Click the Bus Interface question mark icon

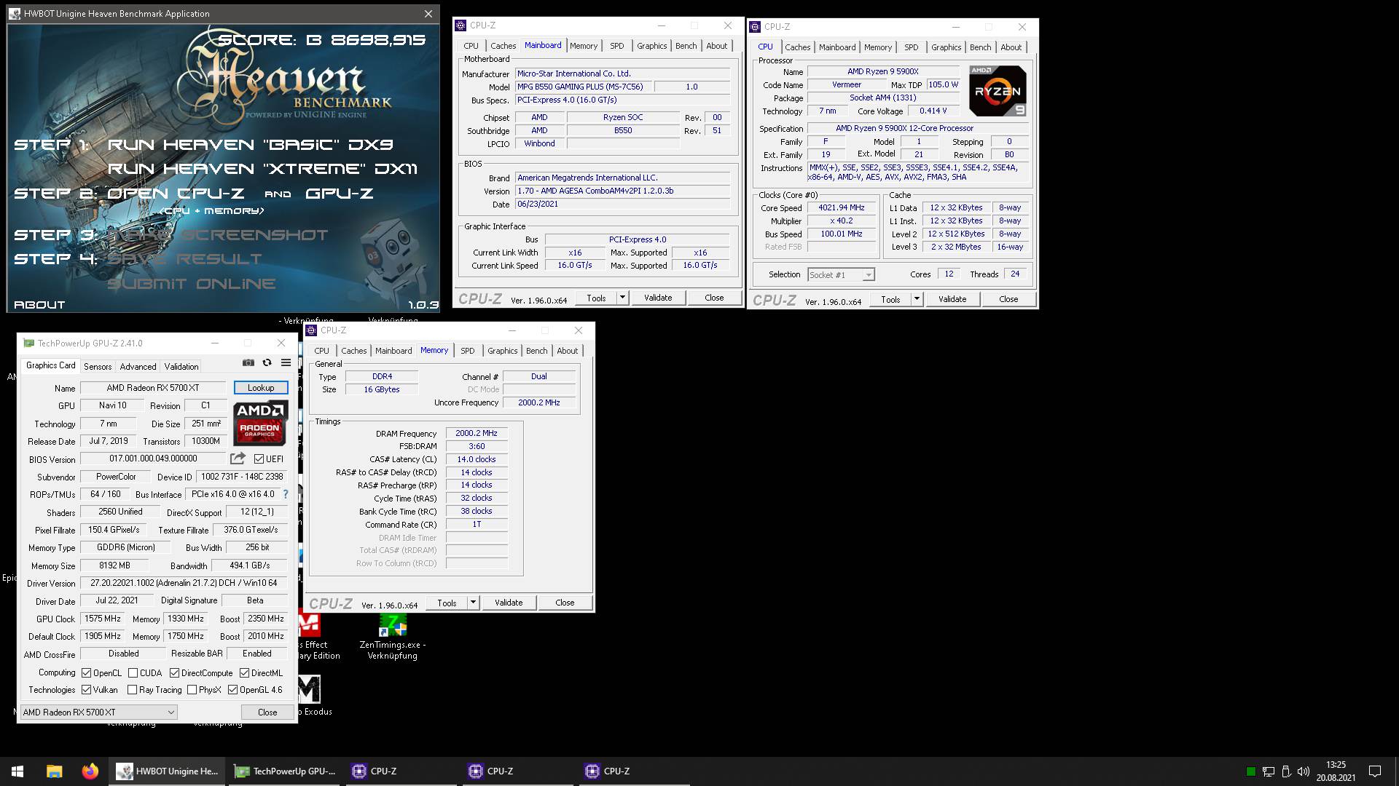point(285,494)
